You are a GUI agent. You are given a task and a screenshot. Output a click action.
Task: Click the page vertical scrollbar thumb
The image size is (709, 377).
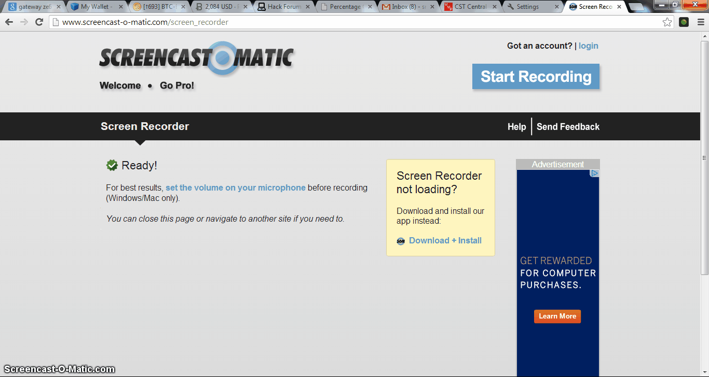(704, 158)
